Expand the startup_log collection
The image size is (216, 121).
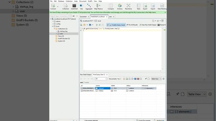click(x=56, y=31)
